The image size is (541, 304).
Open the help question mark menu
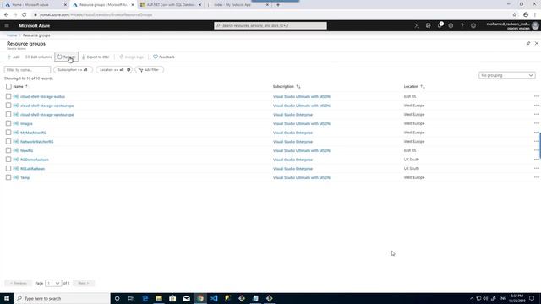(x=462, y=25)
